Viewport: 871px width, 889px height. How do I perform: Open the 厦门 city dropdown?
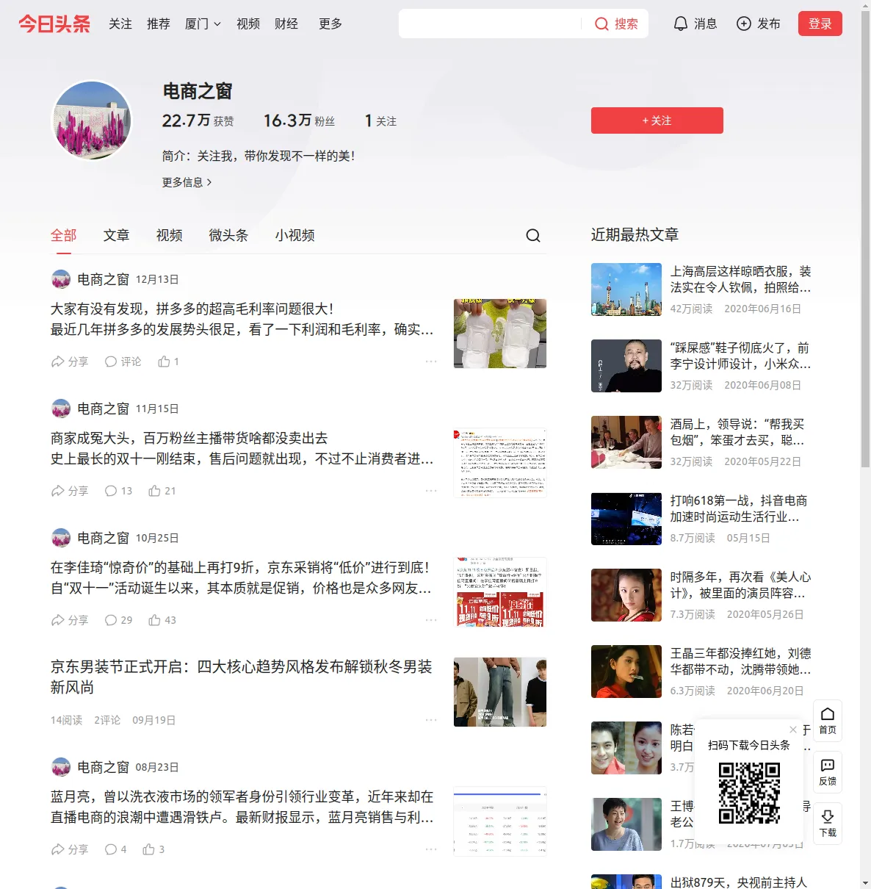[x=203, y=24]
